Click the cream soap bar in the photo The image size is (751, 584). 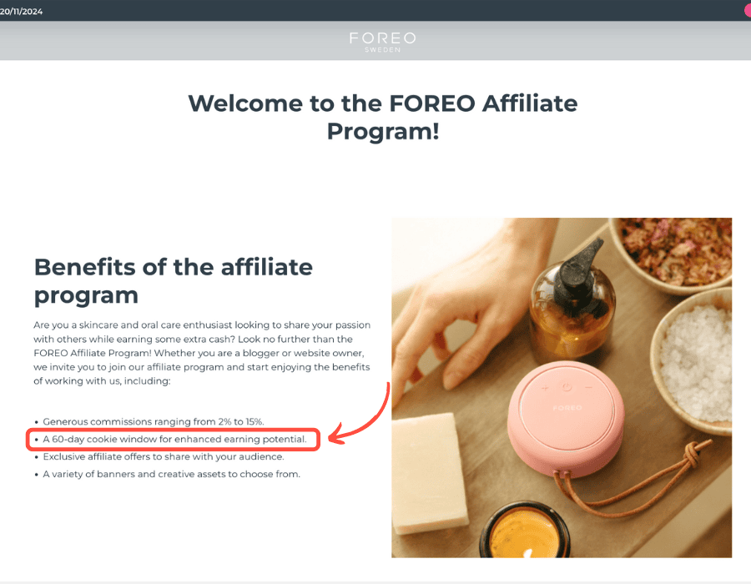coord(429,474)
